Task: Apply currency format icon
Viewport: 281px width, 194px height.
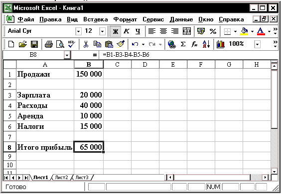Action: (x=201, y=31)
